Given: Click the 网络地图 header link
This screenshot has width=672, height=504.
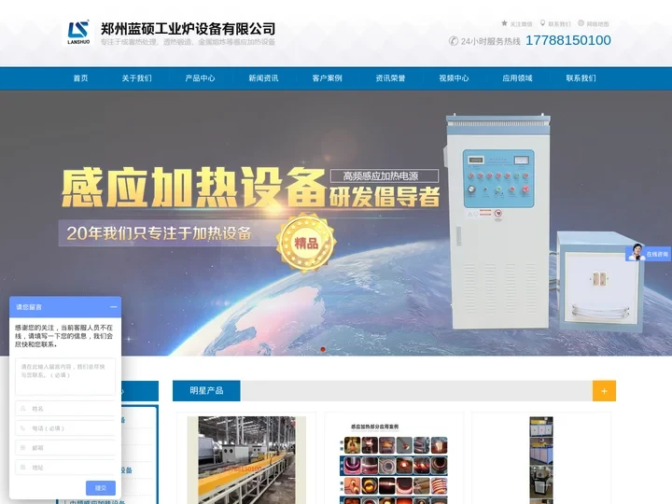Looking at the screenshot, I should pyautogui.click(x=597, y=24).
